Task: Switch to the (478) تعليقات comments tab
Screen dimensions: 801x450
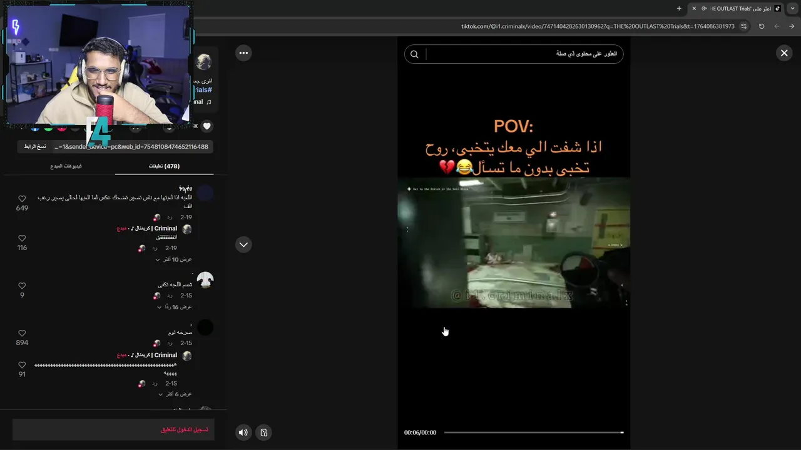Action: tap(164, 166)
